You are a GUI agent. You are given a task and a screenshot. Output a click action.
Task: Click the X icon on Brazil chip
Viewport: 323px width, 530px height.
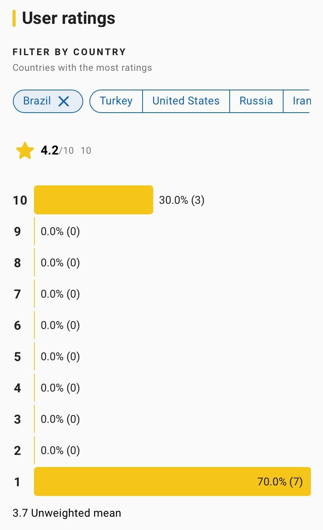63,101
